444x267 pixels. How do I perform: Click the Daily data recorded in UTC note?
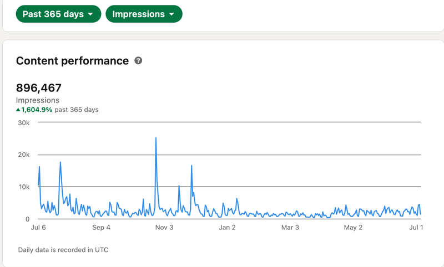(x=63, y=250)
